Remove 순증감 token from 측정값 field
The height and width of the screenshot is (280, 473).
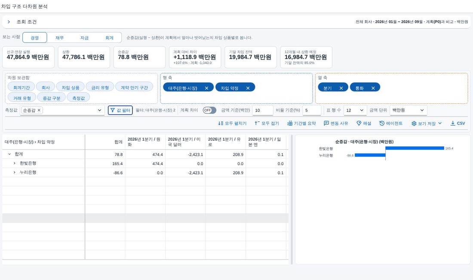click(x=39, y=110)
